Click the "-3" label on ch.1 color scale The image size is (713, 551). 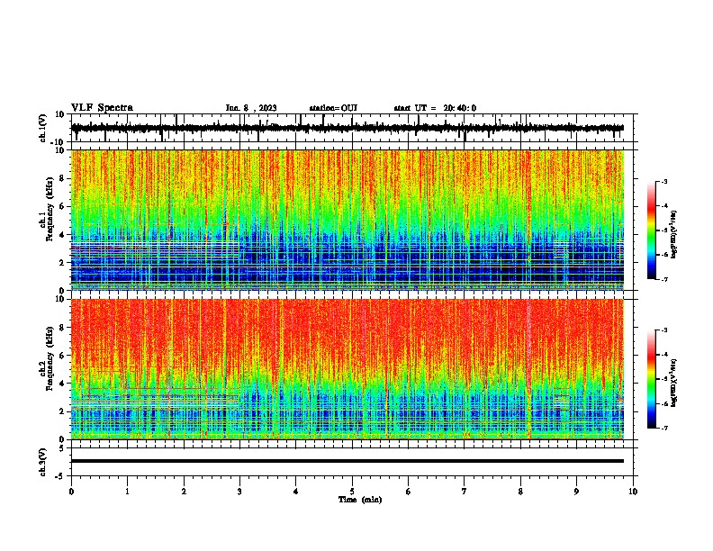pos(663,181)
